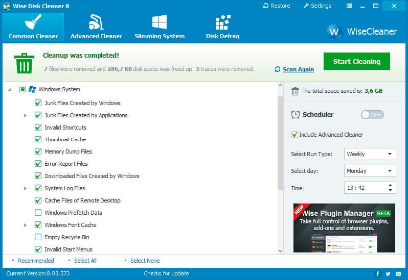Viewport: 408px width, 280px height.
Task: Enable the Windows Prefetch Data checkbox
Action: 38,213
